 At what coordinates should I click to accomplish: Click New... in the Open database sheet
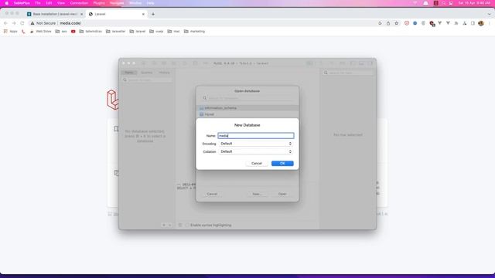point(257,194)
